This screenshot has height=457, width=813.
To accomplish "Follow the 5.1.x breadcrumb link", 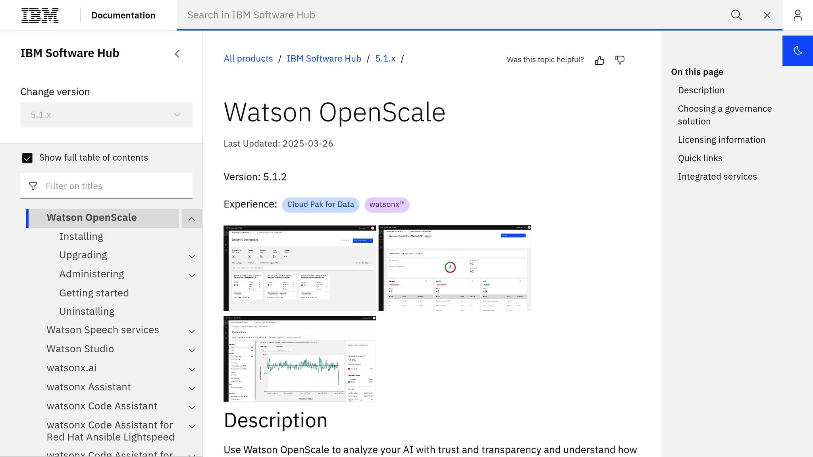I will tap(385, 59).
